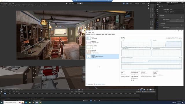Open File Explorer from the taskbar
This screenshot has width=185, height=104.
point(30,103)
